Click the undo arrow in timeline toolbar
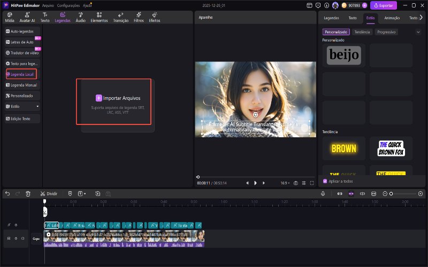 coord(7,193)
